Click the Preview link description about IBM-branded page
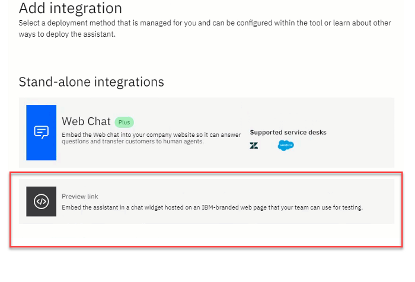 (x=212, y=207)
